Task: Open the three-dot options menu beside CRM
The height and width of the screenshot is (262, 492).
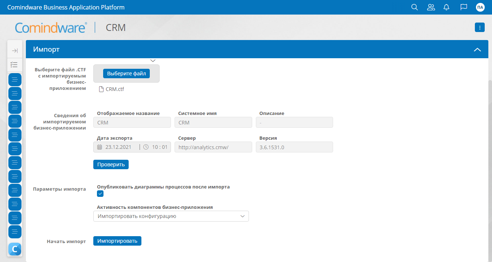Action: click(480, 27)
